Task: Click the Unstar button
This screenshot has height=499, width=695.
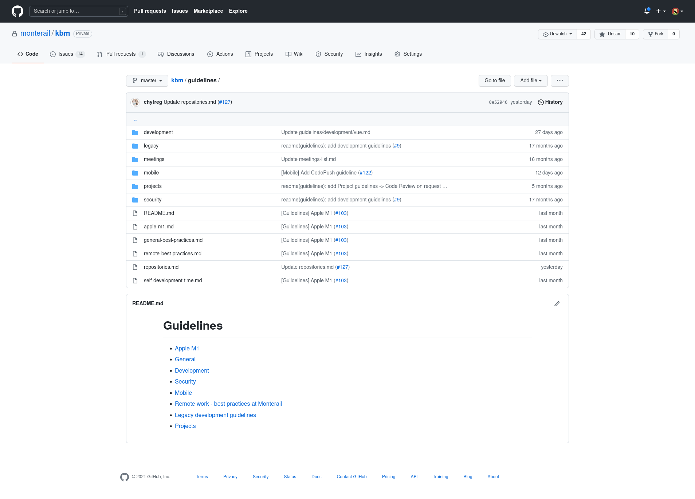Action: click(x=610, y=34)
